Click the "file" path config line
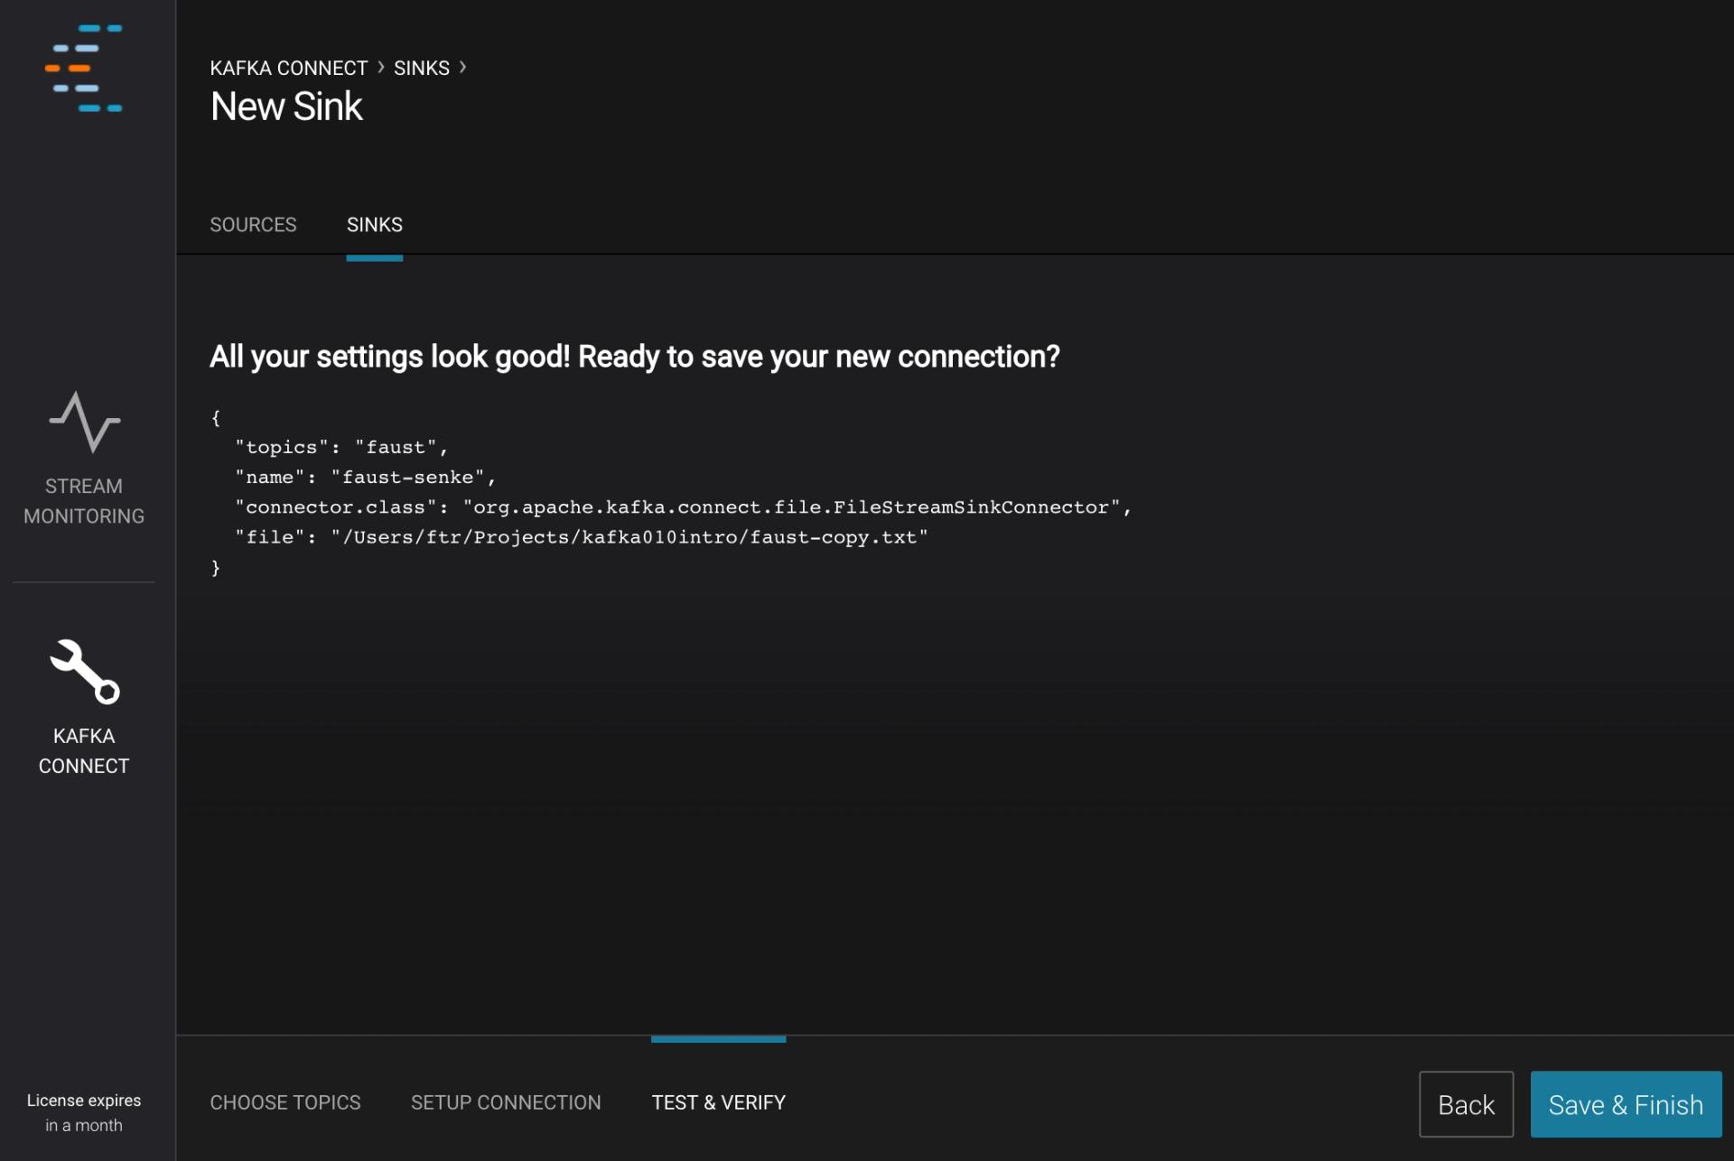Screen dimensions: 1734x1161 pyautogui.click(x=581, y=537)
